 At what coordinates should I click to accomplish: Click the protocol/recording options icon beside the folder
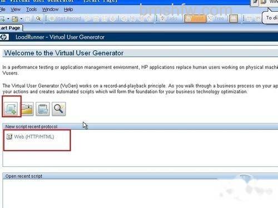[x=43, y=109]
